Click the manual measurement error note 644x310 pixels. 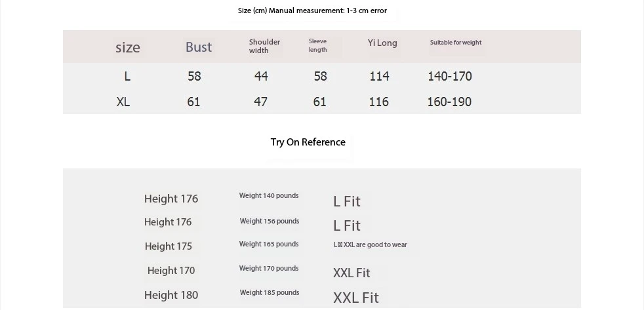pos(312,10)
